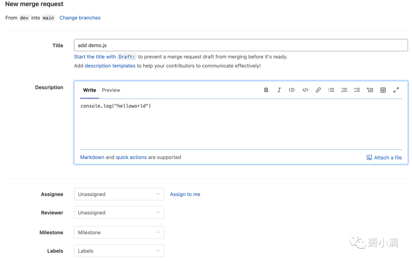The width and height of the screenshot is (412, 261).
Task: Click the Assign to me link
Action: click(185, 194)
